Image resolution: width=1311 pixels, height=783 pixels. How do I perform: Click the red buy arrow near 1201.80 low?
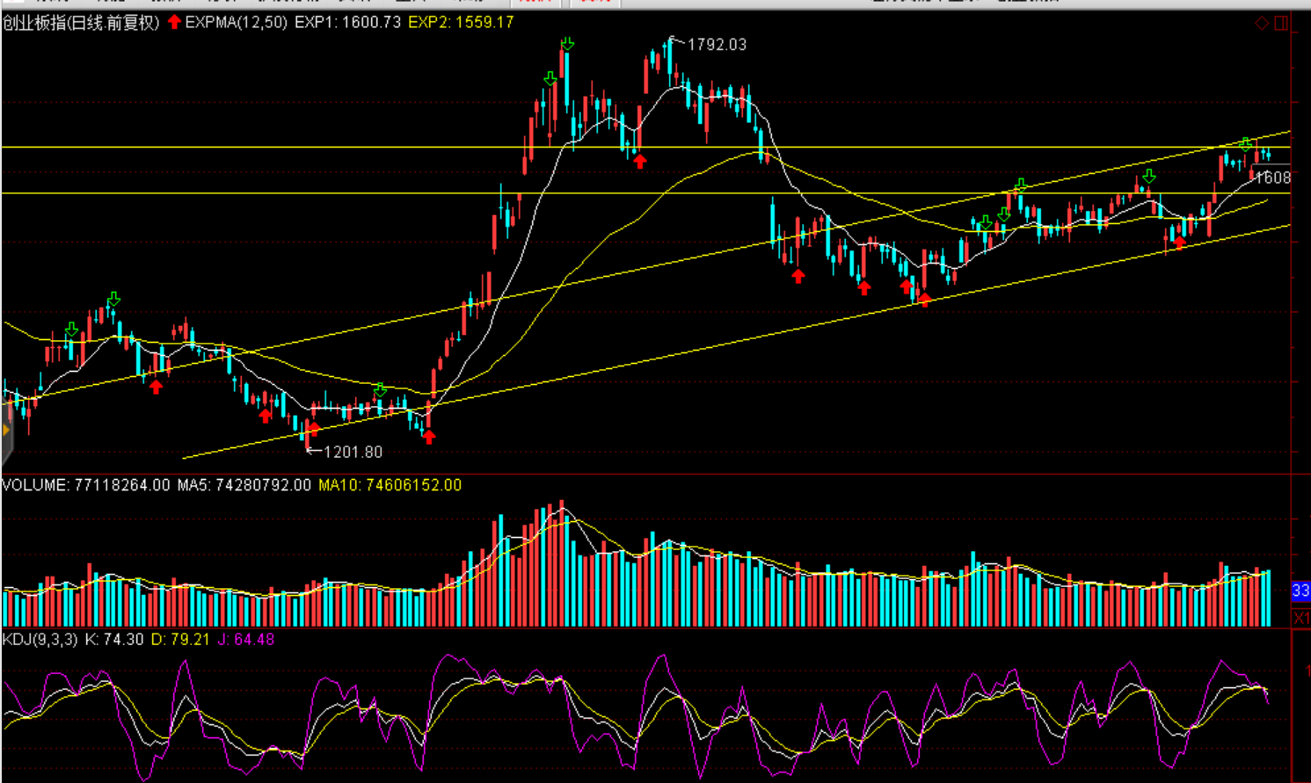(313, 429)
